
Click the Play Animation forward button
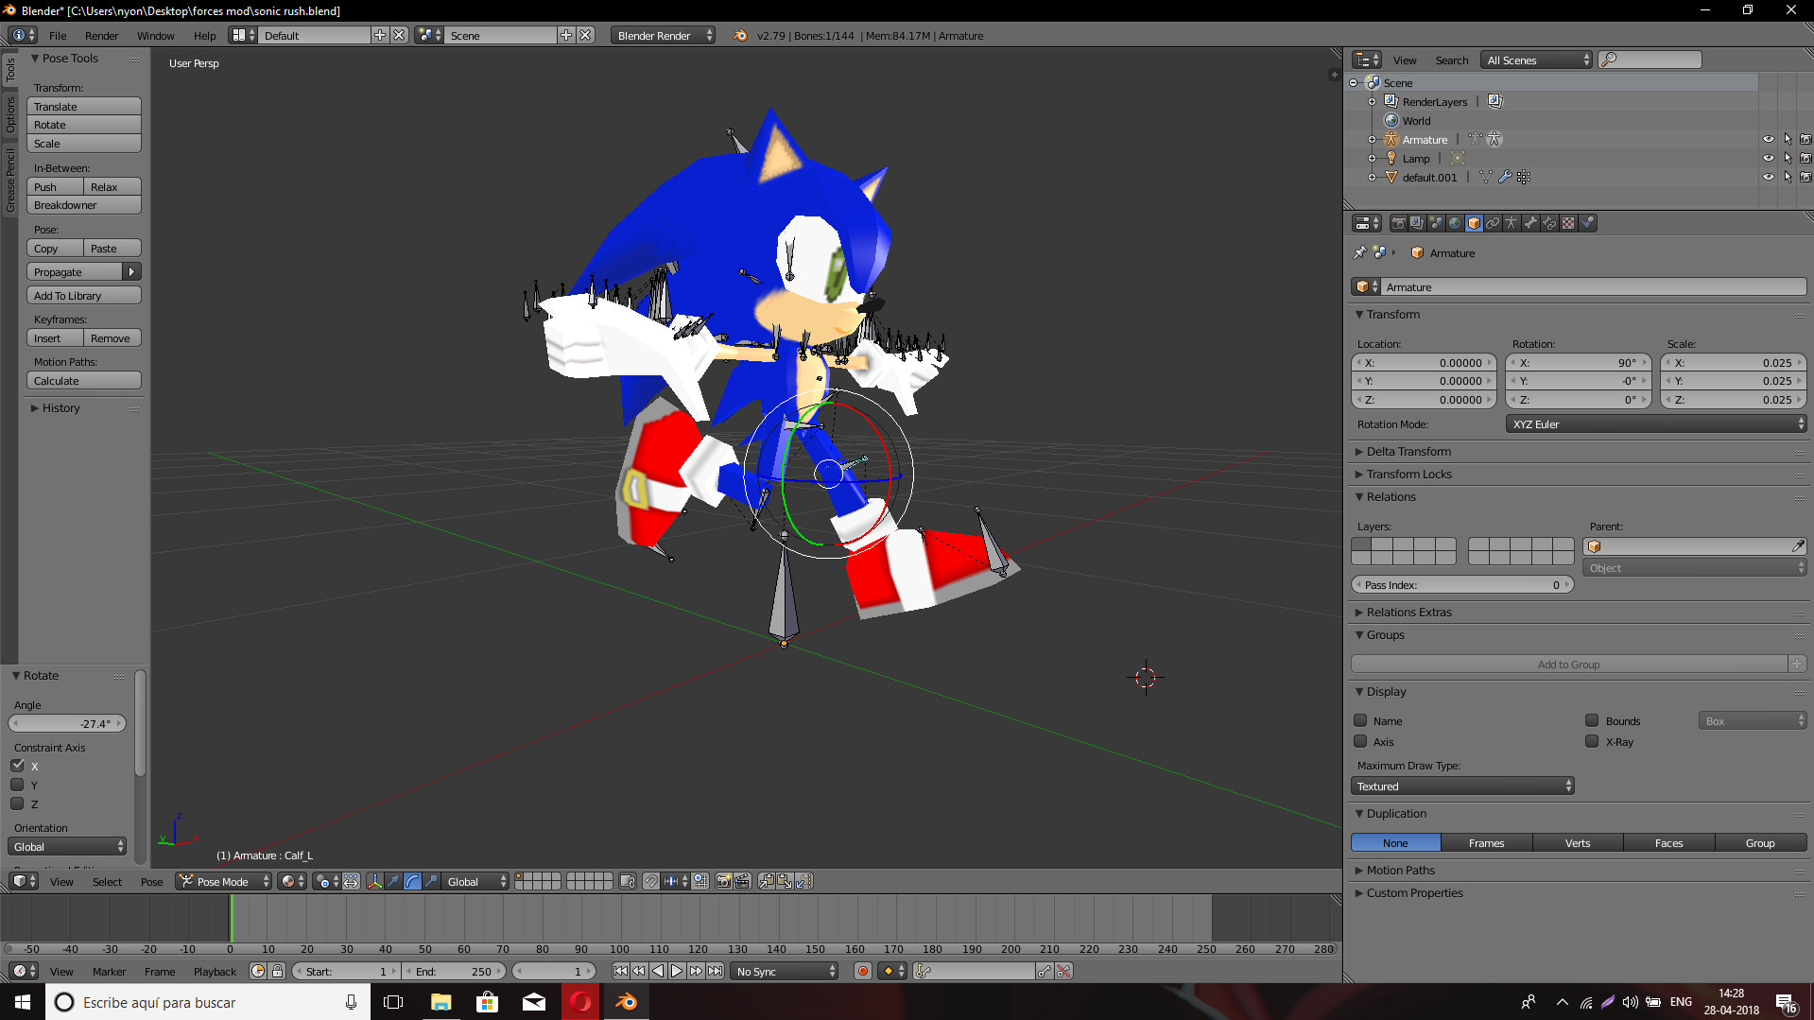677,971
